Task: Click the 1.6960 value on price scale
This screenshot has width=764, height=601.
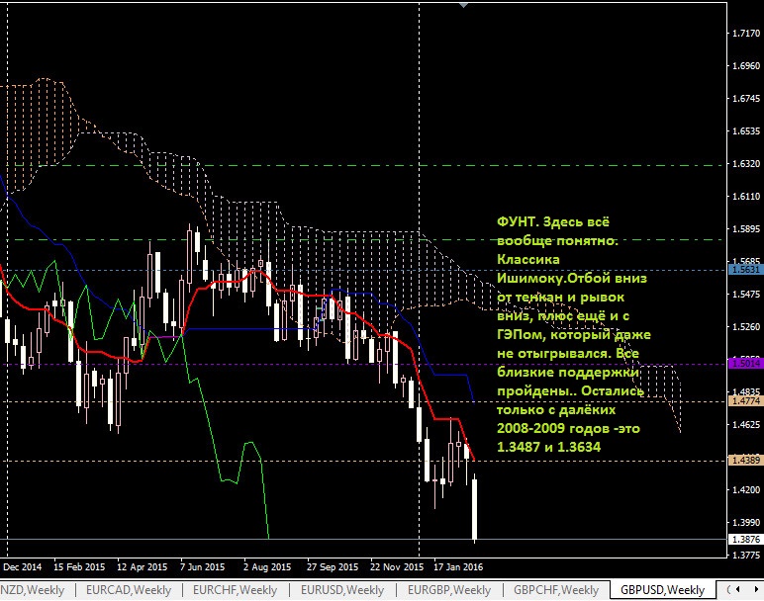Action: [746, 65]
